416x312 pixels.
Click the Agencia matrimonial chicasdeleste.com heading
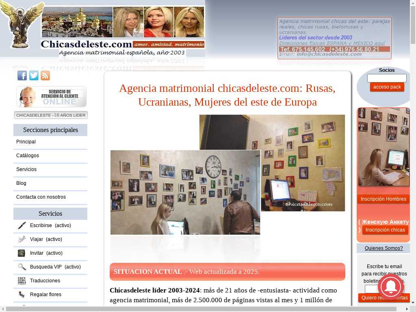click(x=227, y=95)
